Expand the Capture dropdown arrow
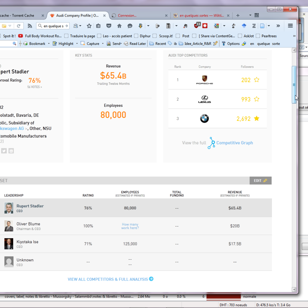Viewport: 308px width, 308px height. (103, 44)
